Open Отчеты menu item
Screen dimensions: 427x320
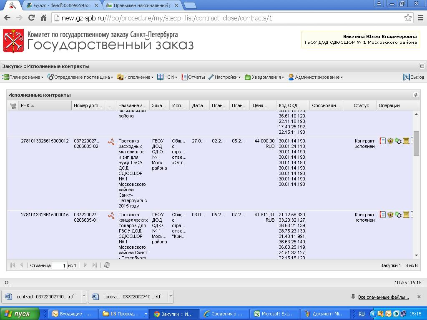[193, 77]
